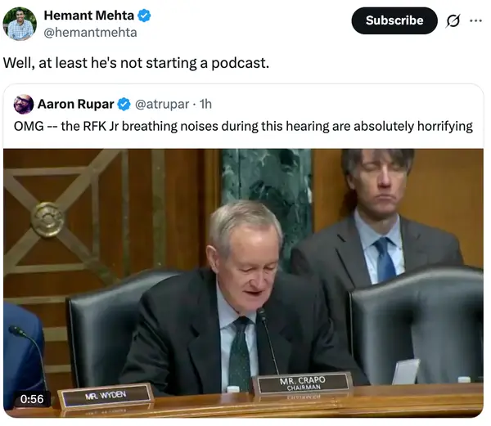
Task: Open Aaron Rupar name in quoted post
Action: pyautogui.click(x=76, y=104)
